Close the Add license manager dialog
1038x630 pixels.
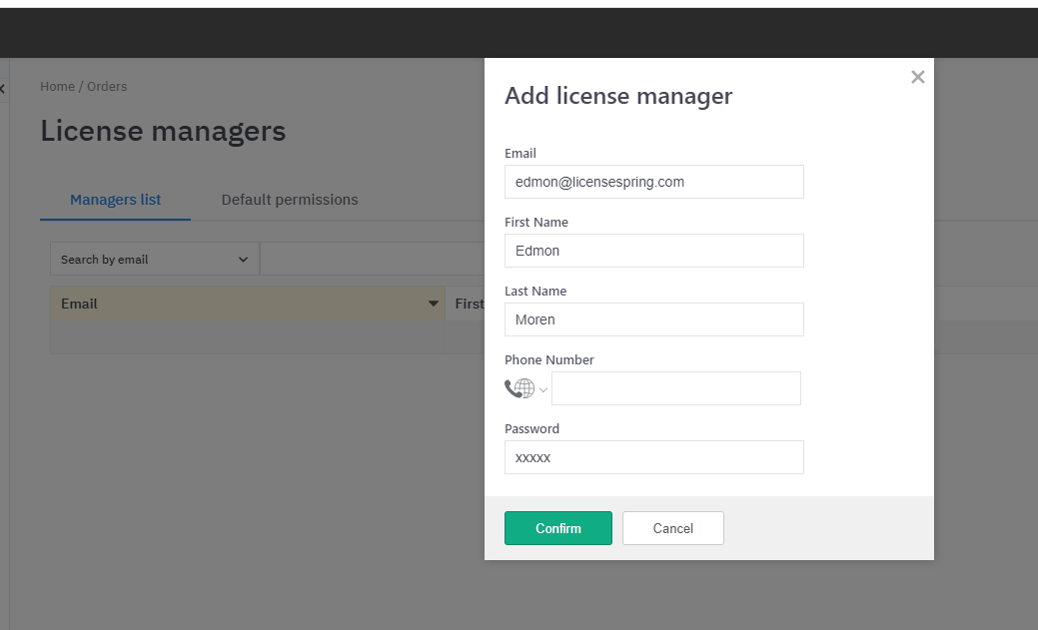pyautogui.click(x=917, y=77)
